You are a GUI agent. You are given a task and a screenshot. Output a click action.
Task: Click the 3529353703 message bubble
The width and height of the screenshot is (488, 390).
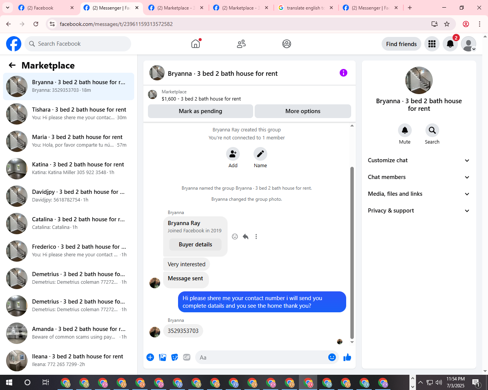click(183, 331)
